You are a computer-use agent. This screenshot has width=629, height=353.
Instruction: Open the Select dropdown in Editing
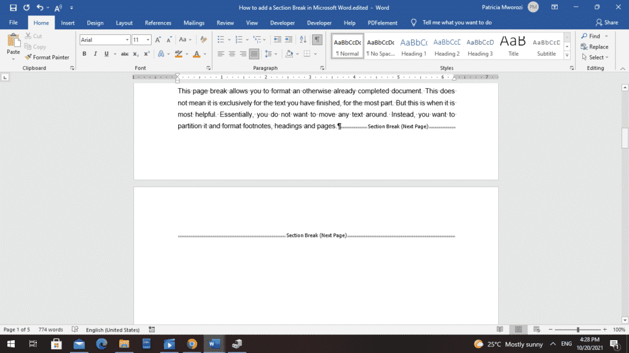595,57
